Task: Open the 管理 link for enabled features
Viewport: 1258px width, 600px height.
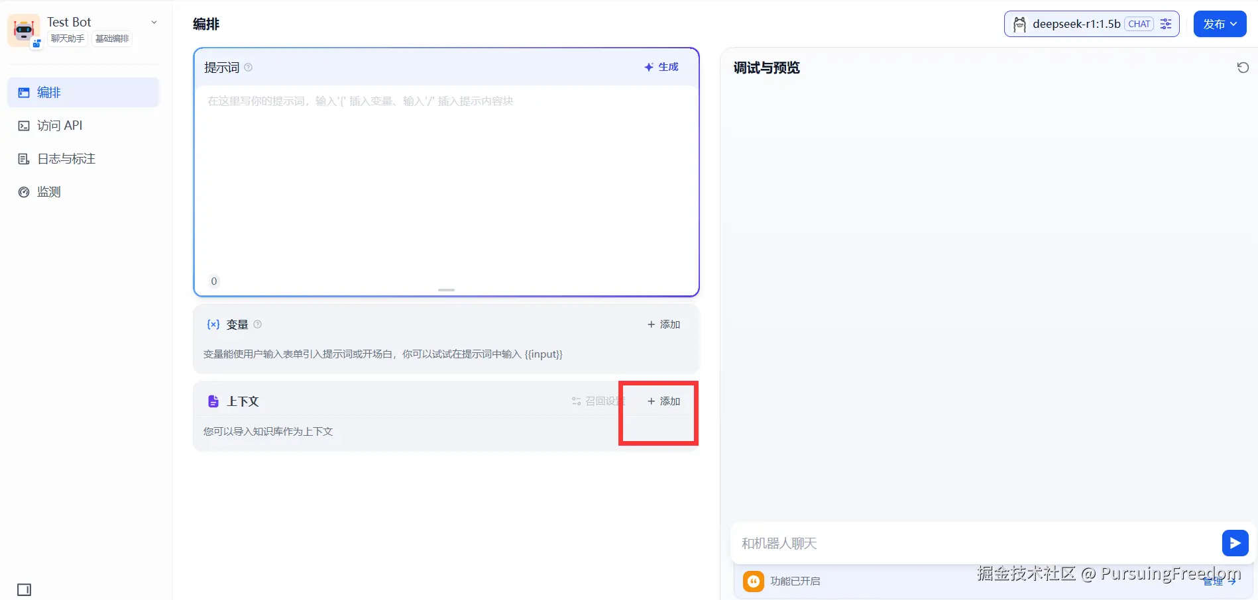Action: click(x=1220, y=581)
